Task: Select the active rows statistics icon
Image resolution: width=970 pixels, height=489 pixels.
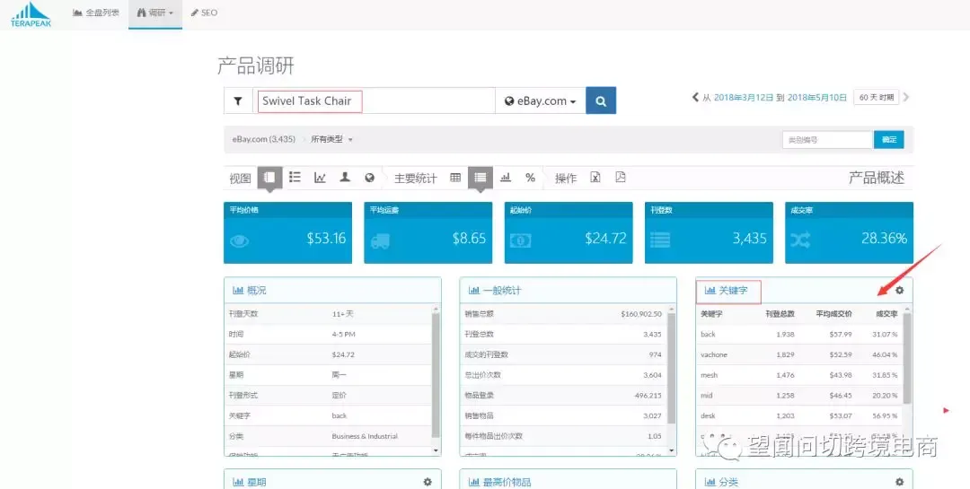Action: pos(480,178)
